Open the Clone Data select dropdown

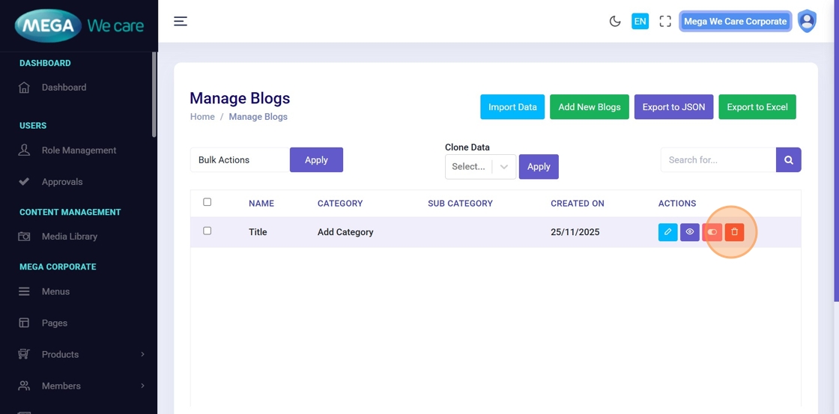[479, 166]
